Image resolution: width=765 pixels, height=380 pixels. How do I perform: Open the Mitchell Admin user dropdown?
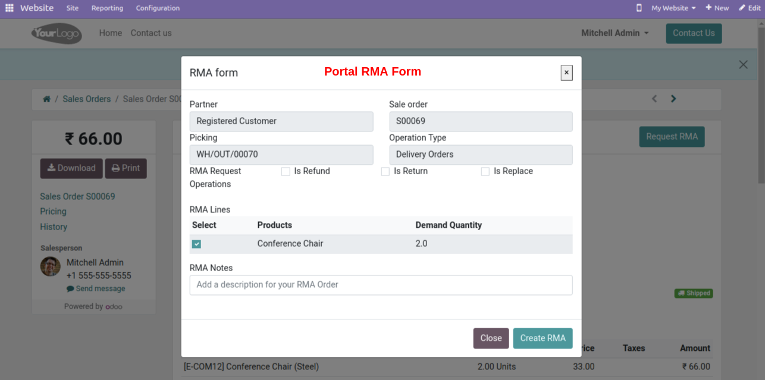614,33
